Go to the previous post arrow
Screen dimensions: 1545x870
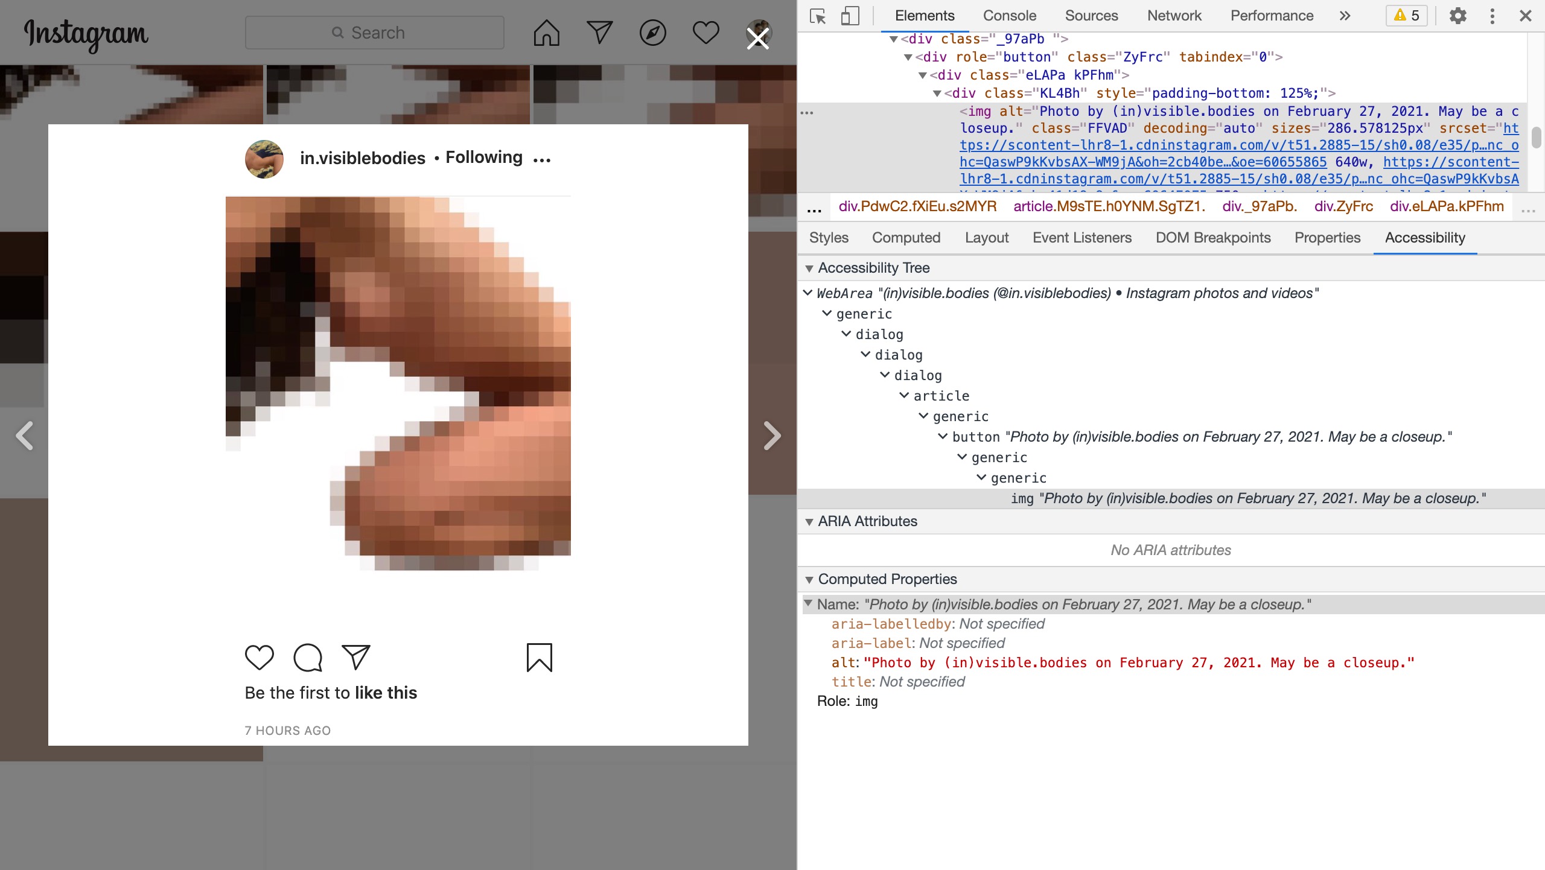pos(25,436)
